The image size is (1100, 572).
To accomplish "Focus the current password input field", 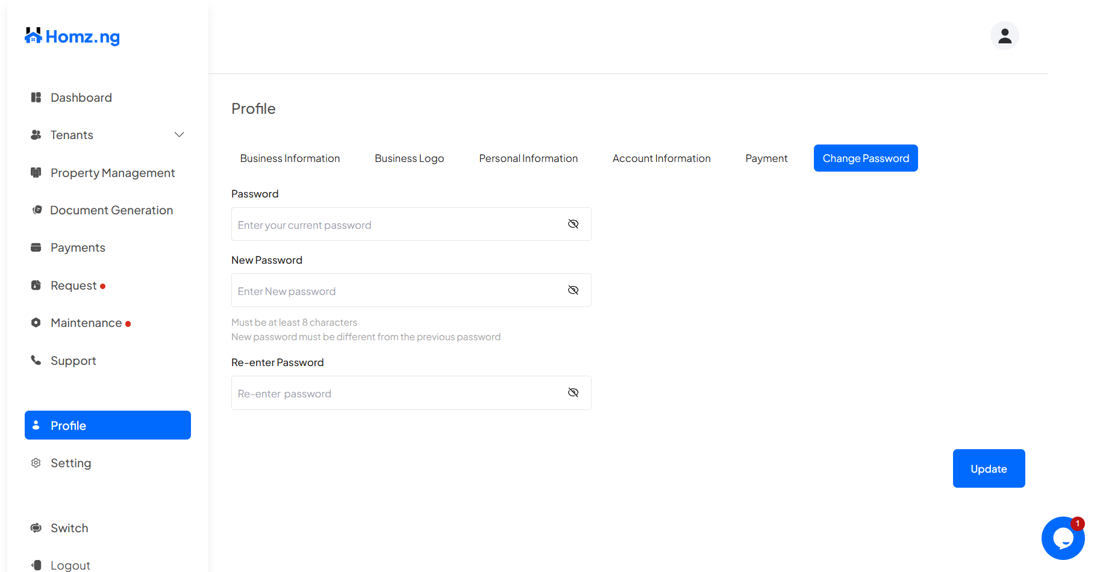I will (411, 224).
